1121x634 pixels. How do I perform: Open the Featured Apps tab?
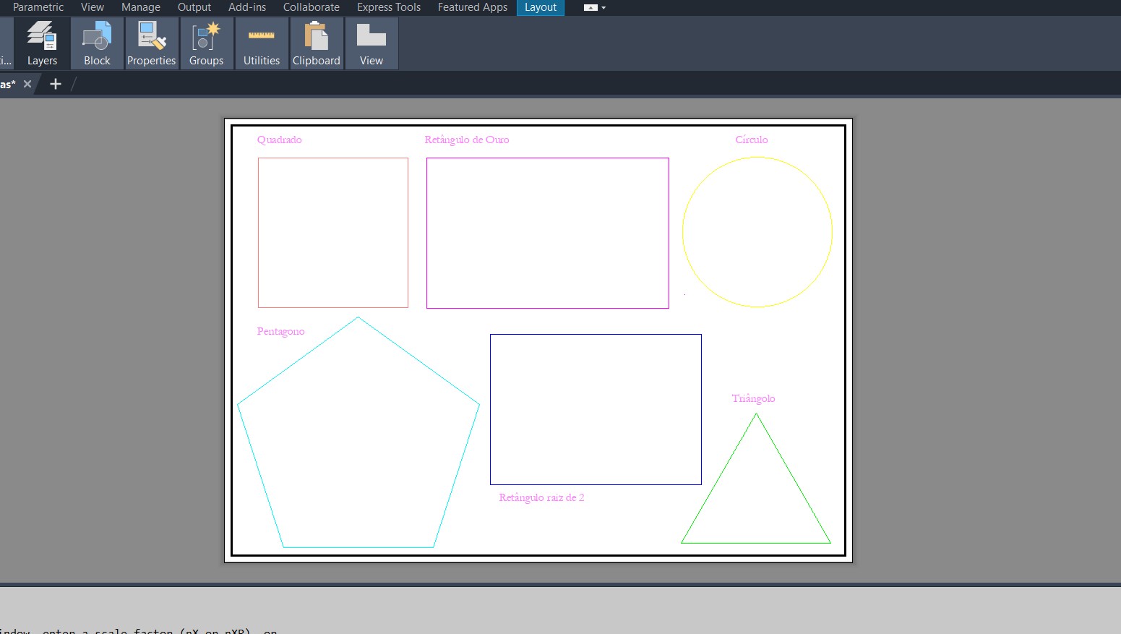tap(473, 7)
